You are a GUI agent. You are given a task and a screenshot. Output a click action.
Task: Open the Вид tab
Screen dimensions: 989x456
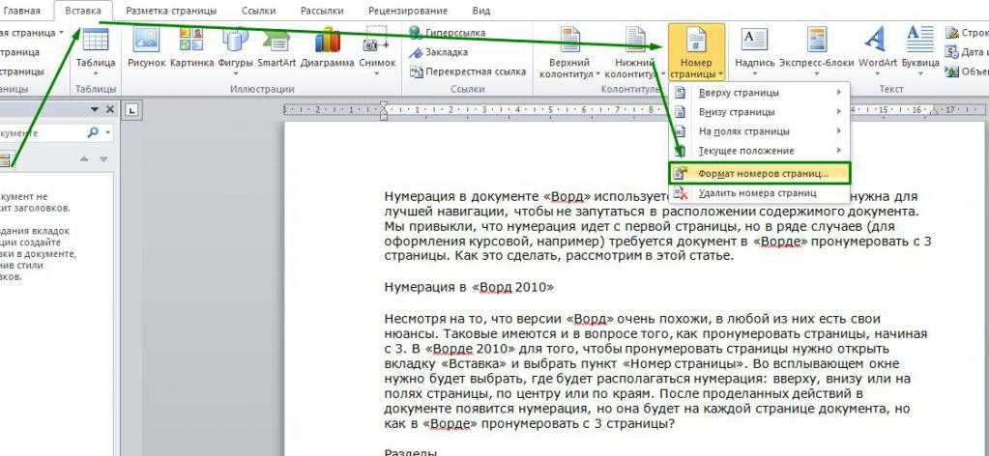click(x=481, y=10)
